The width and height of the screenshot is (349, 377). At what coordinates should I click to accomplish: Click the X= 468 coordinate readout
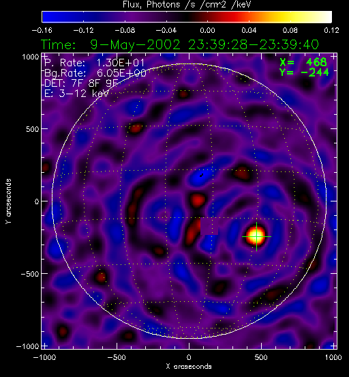click(303, 62)
